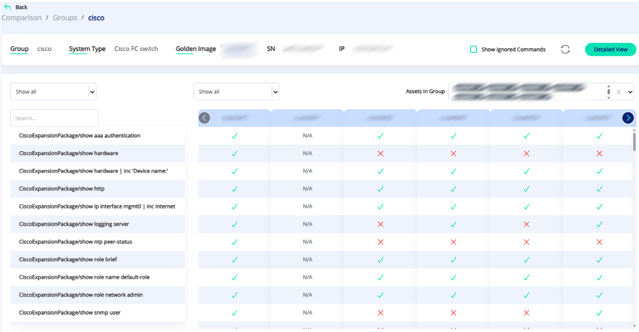The image size is (639, 332).
Task: Select 'CiscoExpansionPackage/show http' command
Action: pos(97,189)
